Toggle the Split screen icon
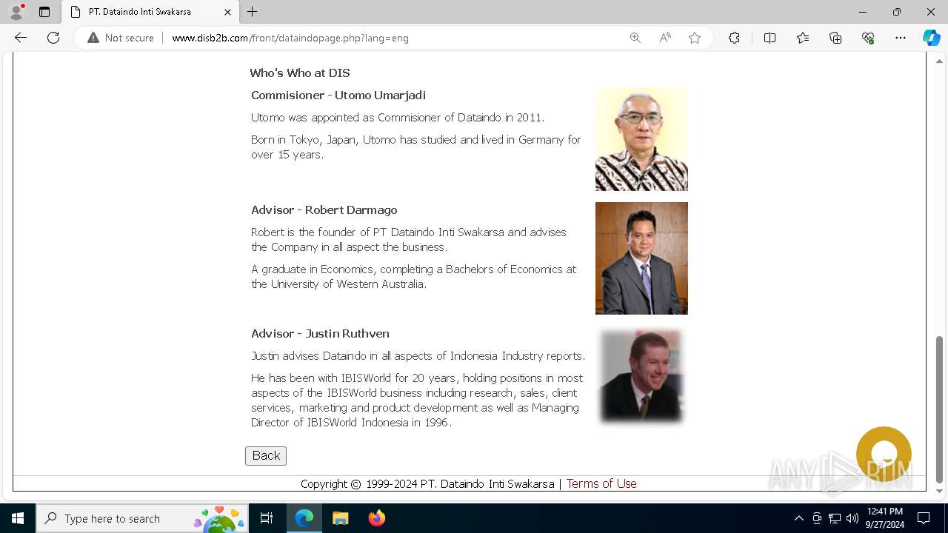The image size is (948, 533). pos(770,38)
